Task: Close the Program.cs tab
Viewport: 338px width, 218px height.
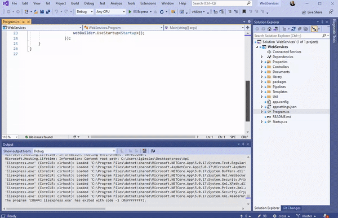Action: pos(28,22)
